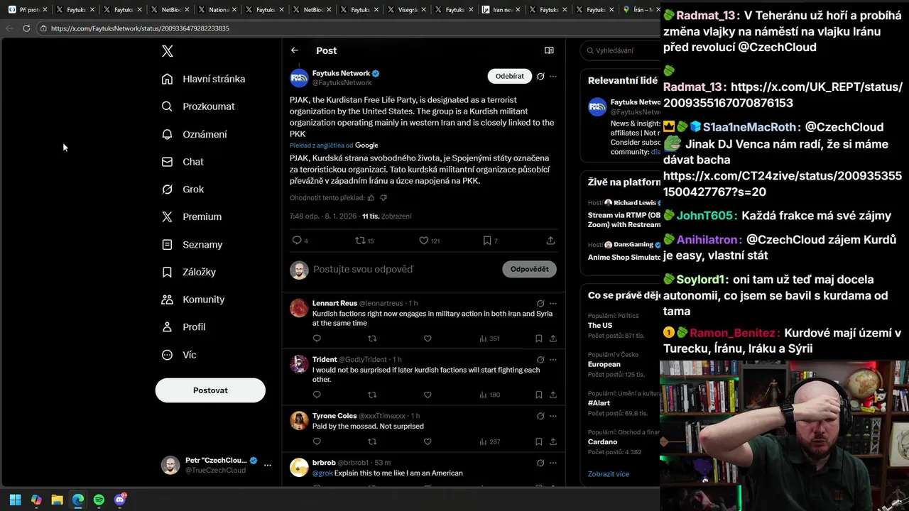The height and width of the screenshot is (511, 909).
Task: Click Grok icon on Lennart Reus reply
Action: coord(540,303)
